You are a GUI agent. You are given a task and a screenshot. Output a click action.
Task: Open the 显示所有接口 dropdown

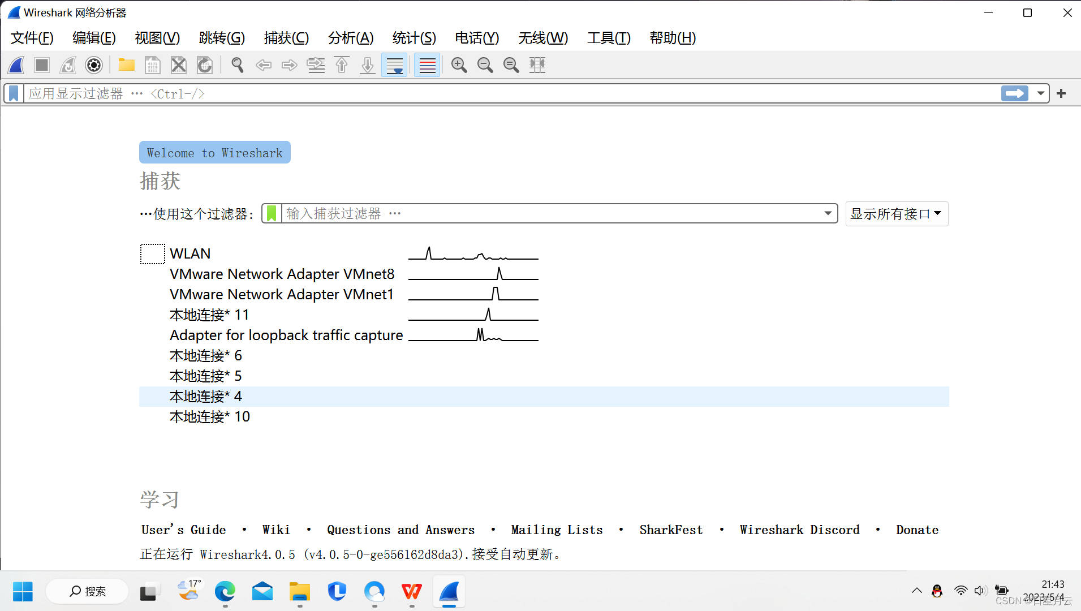coord(897,214)
